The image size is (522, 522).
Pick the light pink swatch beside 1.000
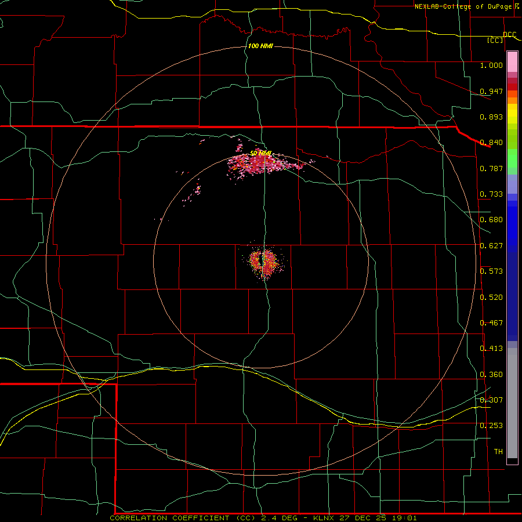[512, 62]
